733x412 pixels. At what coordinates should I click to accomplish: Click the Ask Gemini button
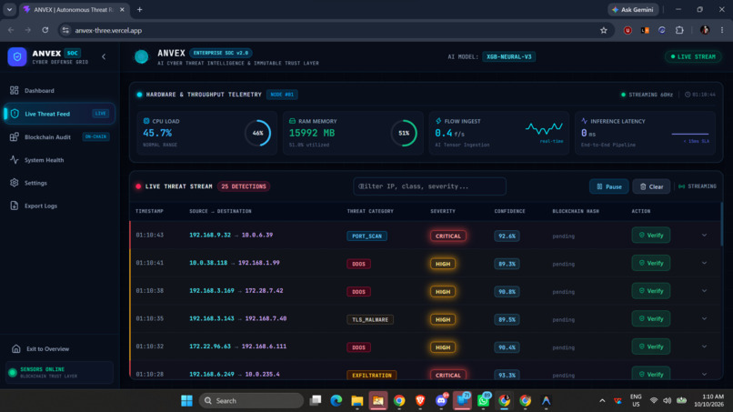[x=633, y=9]
